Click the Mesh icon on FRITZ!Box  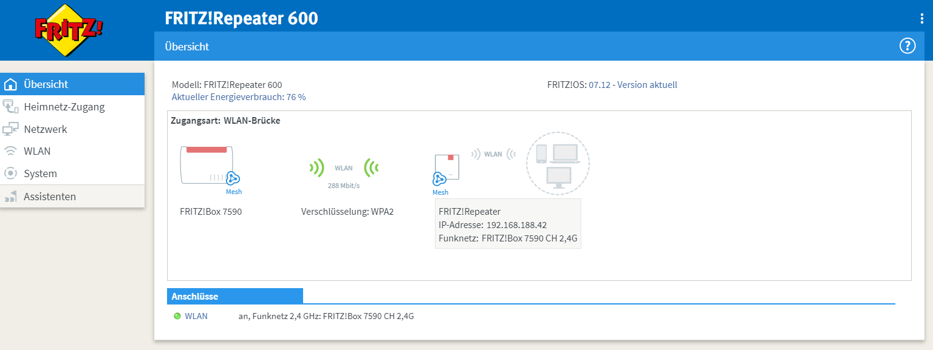pyautogui.click(x=233, y=178)
